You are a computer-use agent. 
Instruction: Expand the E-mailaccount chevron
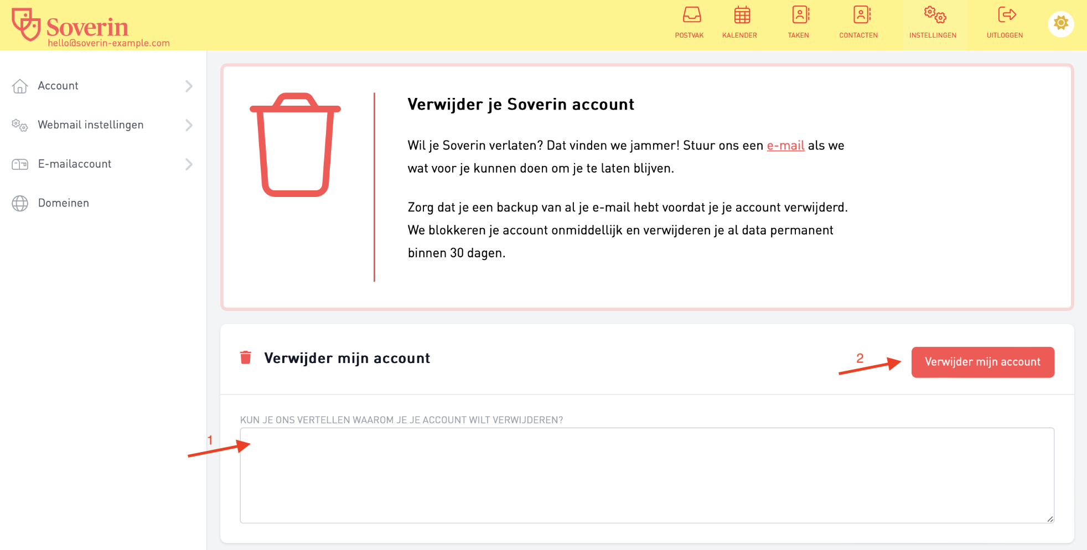tap(189, 164)
